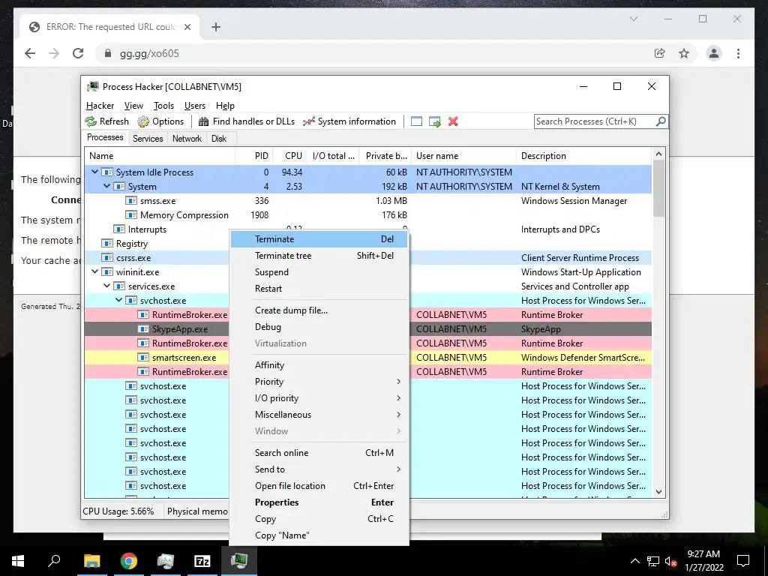768x576 pixels.
Task: Click the Refresh toolbar icon
Action: [x=91, y=121]
